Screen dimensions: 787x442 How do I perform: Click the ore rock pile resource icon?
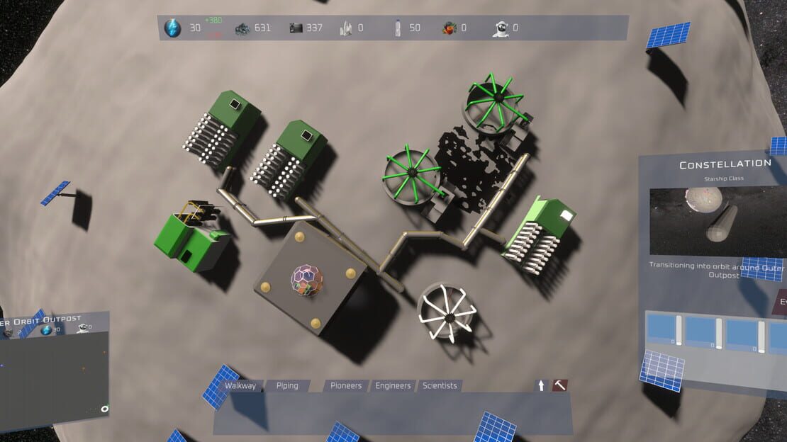tap(242, 28)
